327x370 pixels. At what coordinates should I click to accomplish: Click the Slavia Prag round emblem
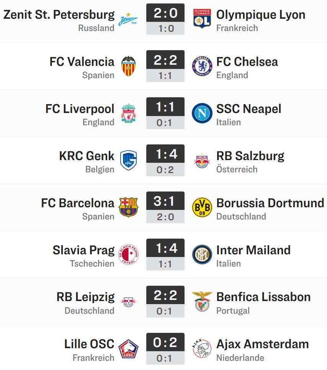click(x=128, y=254)
